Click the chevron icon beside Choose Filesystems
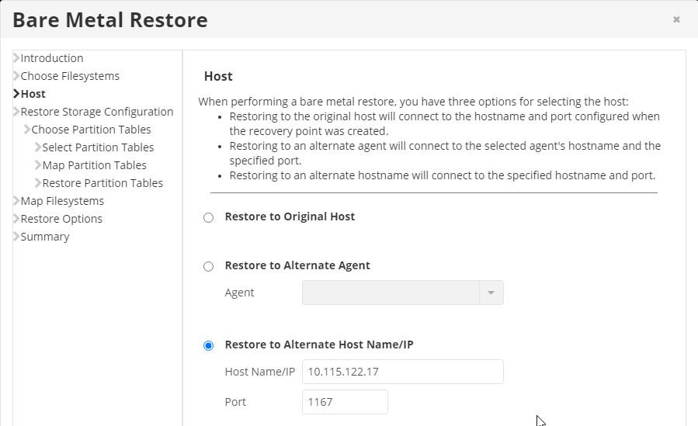 tap(16, 76)
